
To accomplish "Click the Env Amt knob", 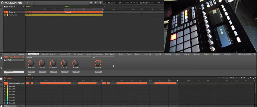I will coord(64,63).
